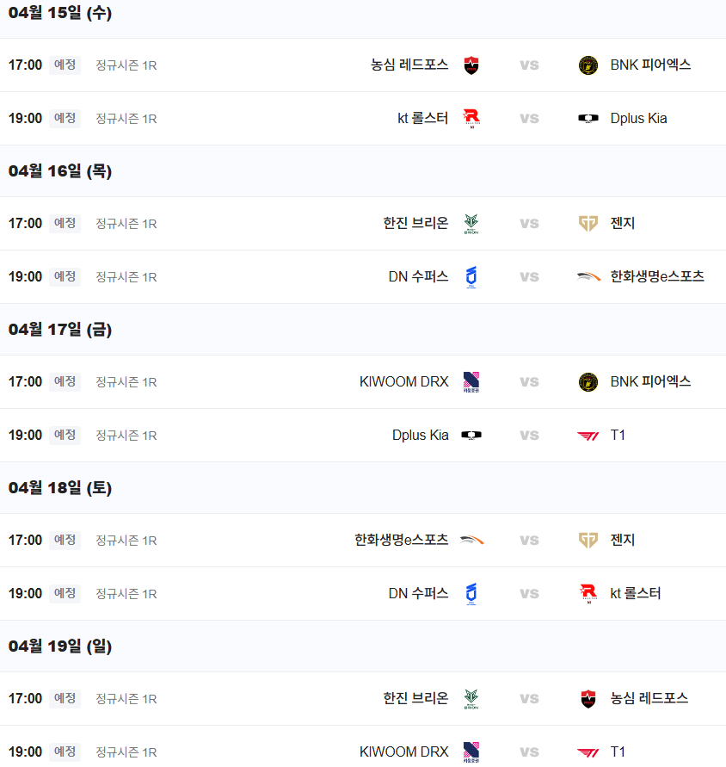Click the KIWOOM DRX logo in the 04월 17일 match
This screenshot has width=726, height=767.
pyautogui.click(x=471, y=382)
